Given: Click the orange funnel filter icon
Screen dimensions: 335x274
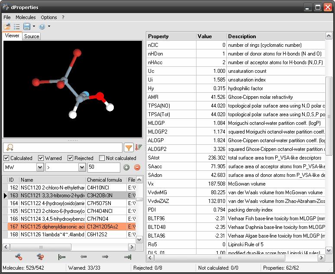Looking at the screenshot, I should (129, 148).
